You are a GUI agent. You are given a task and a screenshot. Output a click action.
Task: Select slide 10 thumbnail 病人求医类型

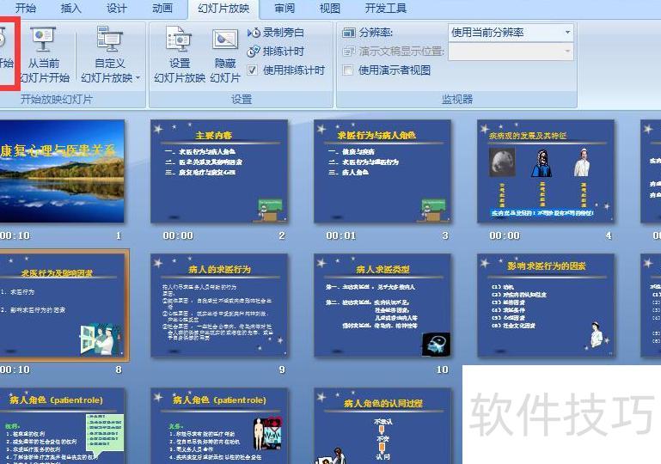pyautogui.click(x=382, y=305)
